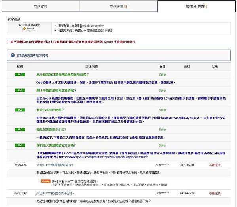Image resolution: width=237 pixels, height=207 pixels.
Task: Click FAQ badge for shipping days question
Action: pos(20,130)
